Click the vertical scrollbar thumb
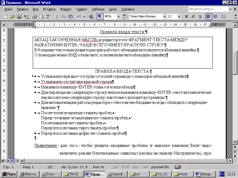The height and width of the screenshot is (178, 238). click(235, 62)
